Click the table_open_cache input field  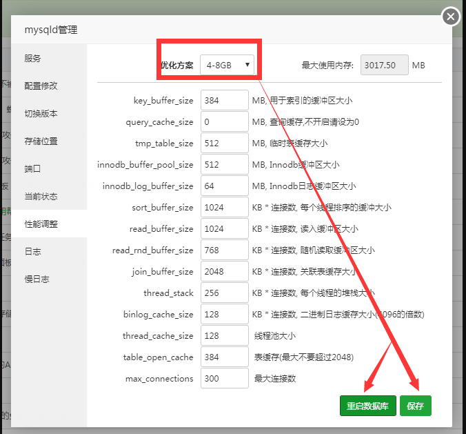coord(224,357)
